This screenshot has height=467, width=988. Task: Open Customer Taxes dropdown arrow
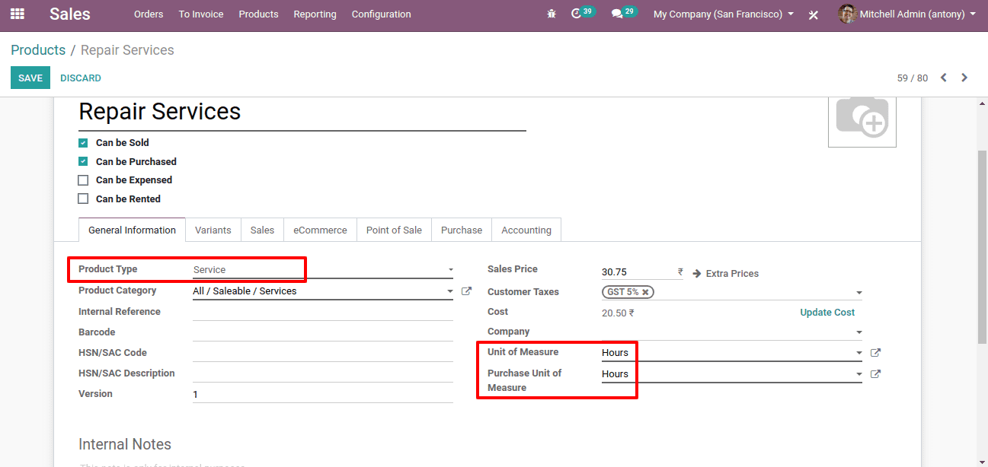pos(859,293)
